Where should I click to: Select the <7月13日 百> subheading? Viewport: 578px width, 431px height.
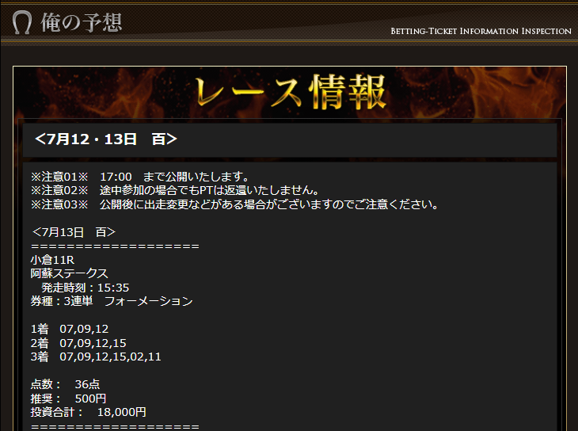tap(74, 232)
